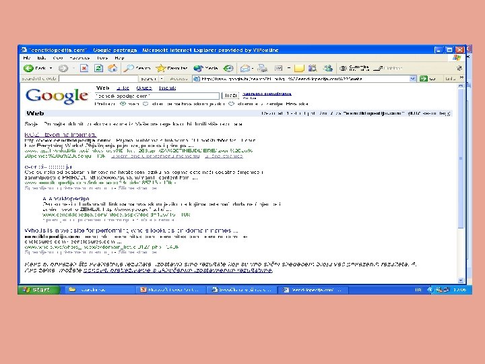The height and width of the screenshot is (364, 485).
Task: Click the page icon in address bar
Action: 196,79
